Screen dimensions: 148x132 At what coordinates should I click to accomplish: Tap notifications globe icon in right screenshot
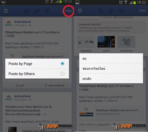(x=121, y=11)
